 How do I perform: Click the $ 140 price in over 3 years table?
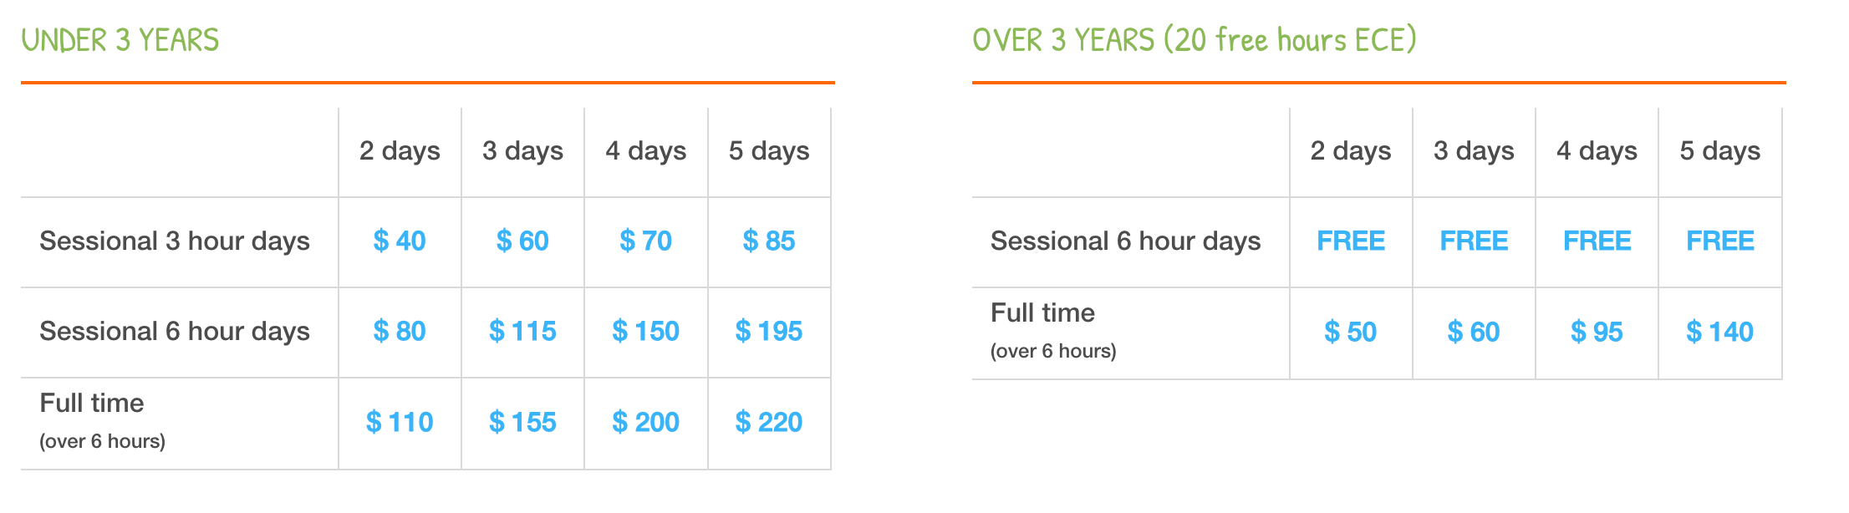click(x=1720, y=333)
